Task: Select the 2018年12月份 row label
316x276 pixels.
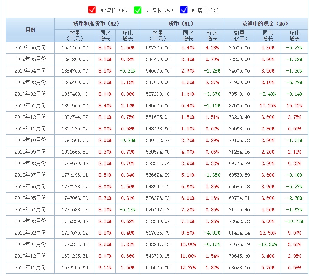Action: point(30,117)
